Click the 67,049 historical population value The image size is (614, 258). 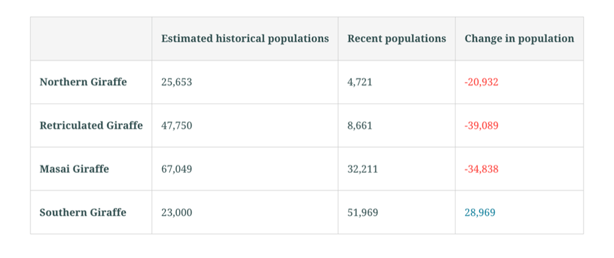click(176, 169)
